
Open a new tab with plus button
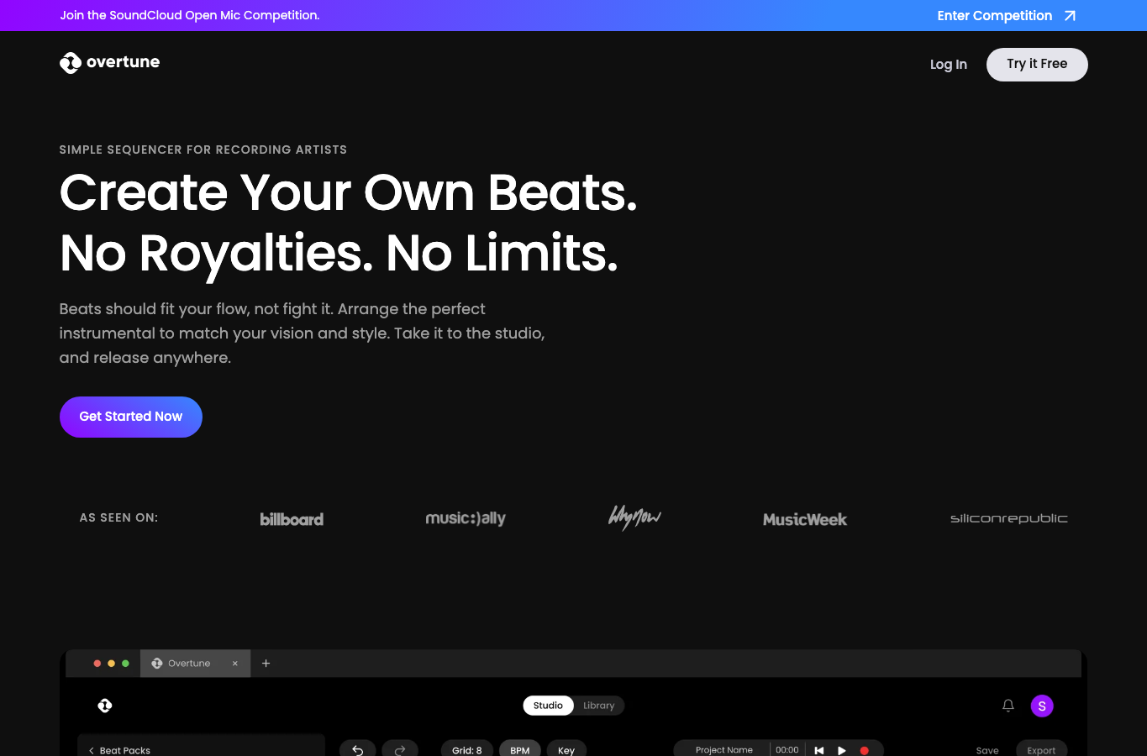coord(266,664)
